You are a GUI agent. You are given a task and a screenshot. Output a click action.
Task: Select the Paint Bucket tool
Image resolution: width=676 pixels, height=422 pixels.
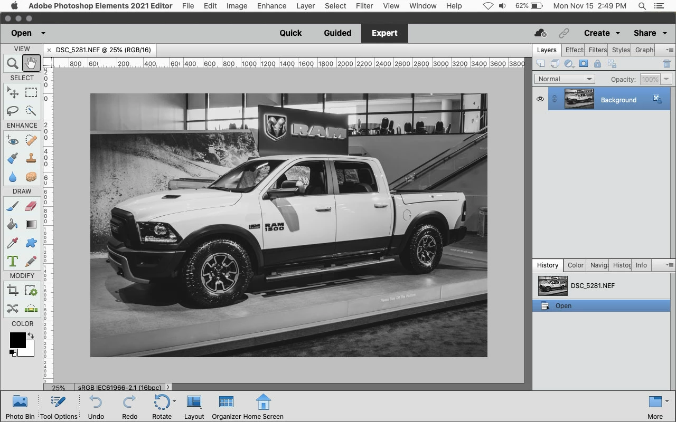click(13, 225)
